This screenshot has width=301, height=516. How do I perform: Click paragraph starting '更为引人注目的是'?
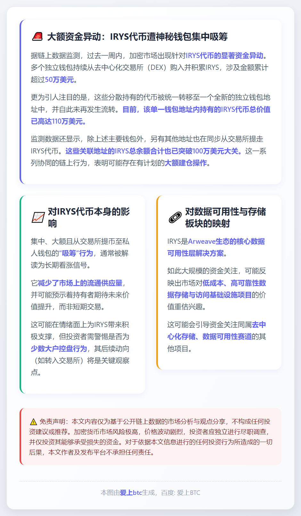pos(150,110)
